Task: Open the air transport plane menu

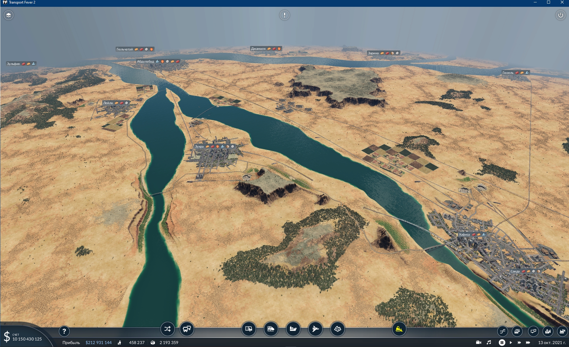Action: tap(315, 329)
